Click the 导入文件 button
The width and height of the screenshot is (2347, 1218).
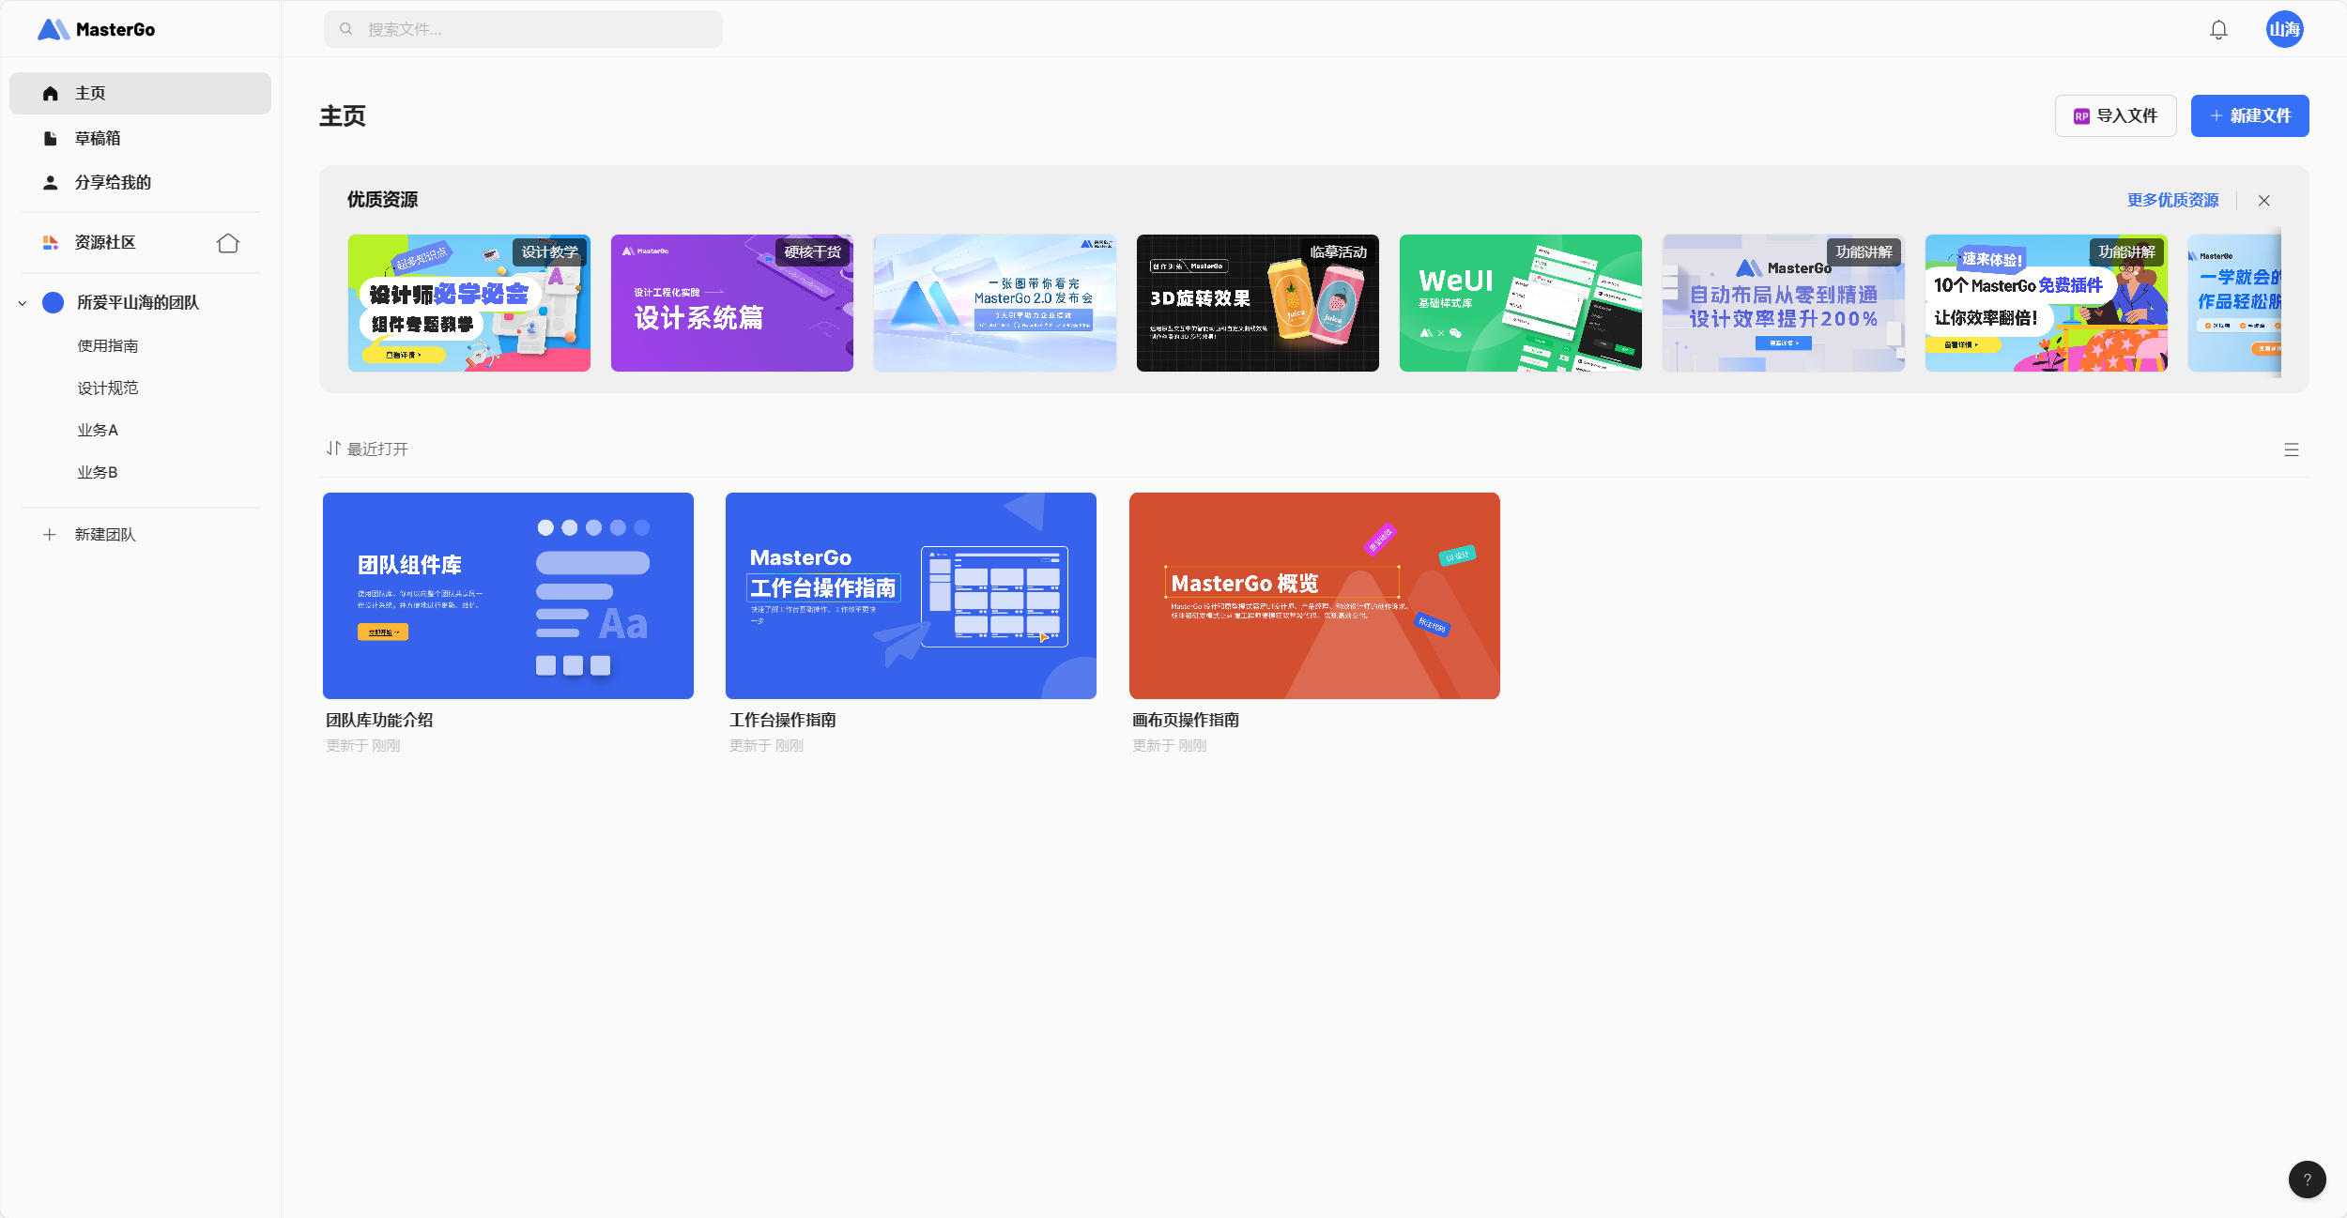(2115, 115)
